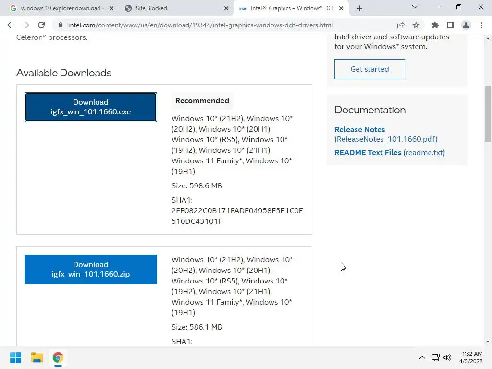Open the Chrome profile avatar
The image size is (492, 369).
[466, 25]
